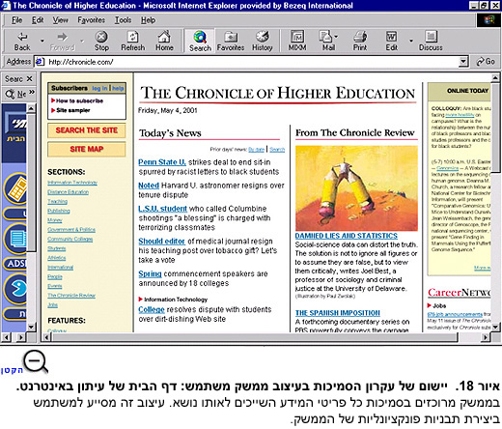Open the Mail button dropdown arrow
The image size is (502, 429).
[x=336, y=37]
